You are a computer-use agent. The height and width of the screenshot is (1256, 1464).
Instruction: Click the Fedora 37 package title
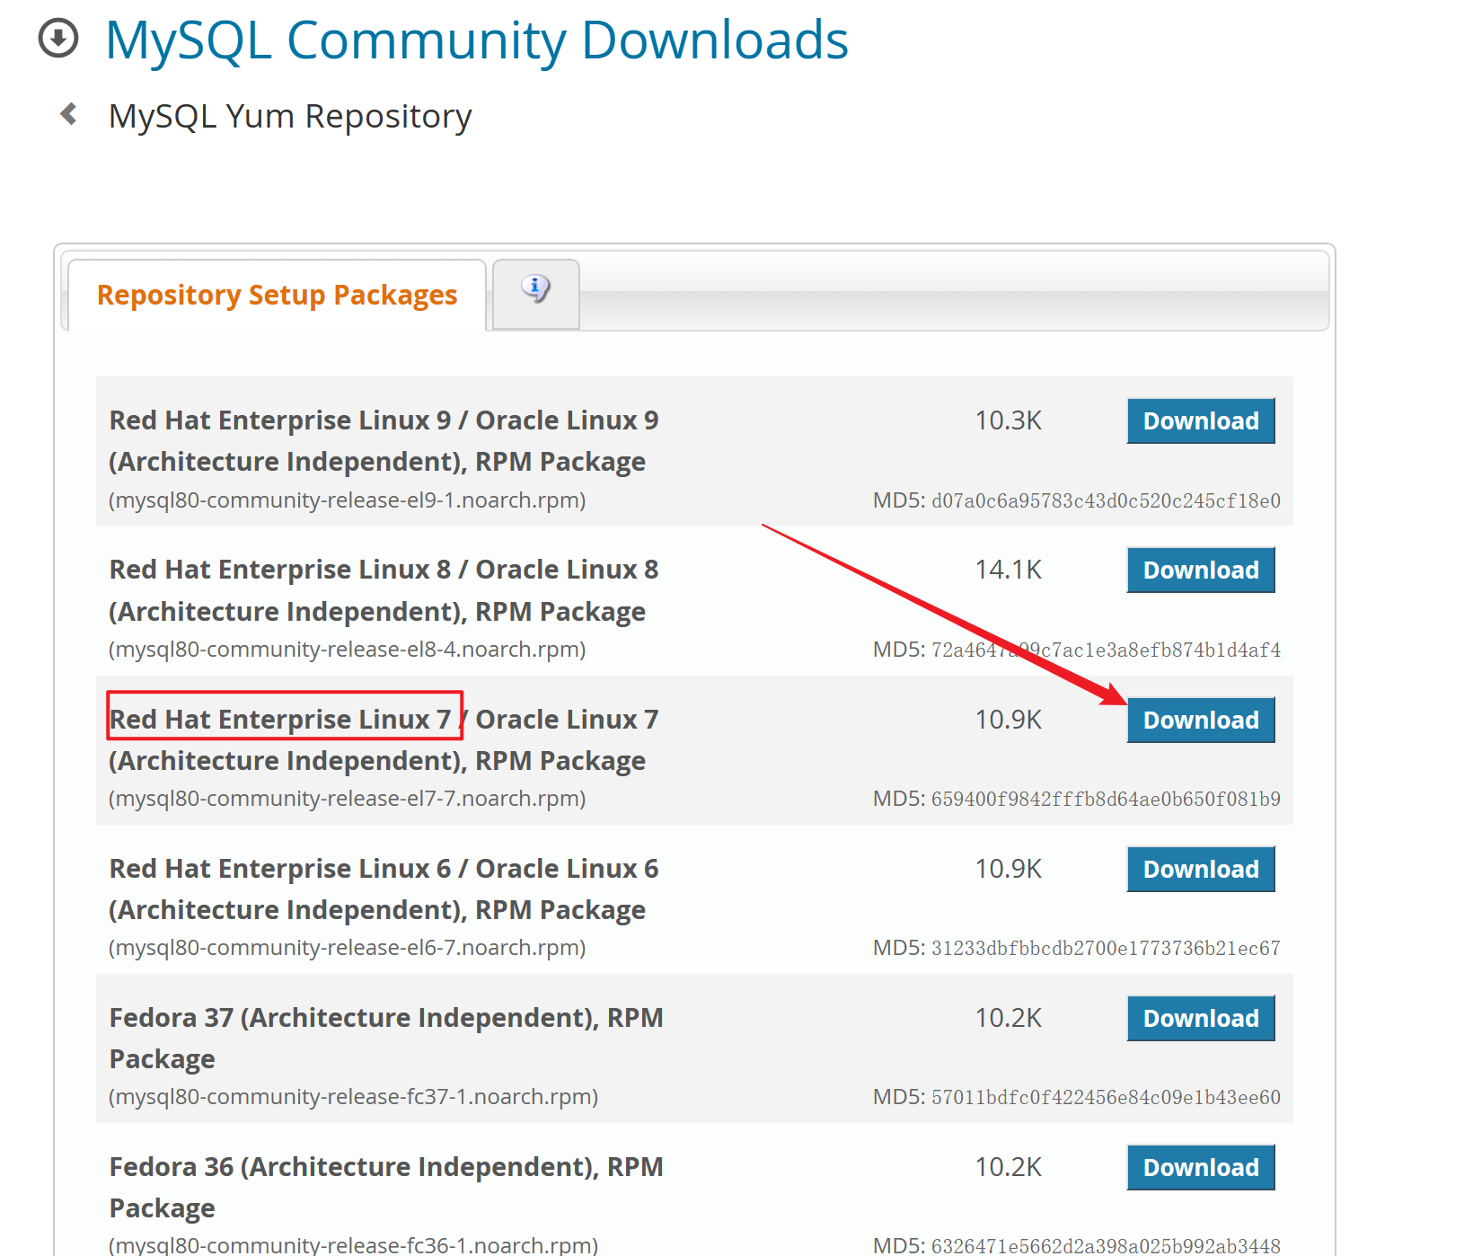point(386,1039)
